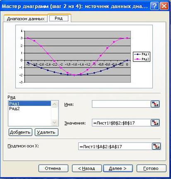The height and width of the screenshot is (179, 171).
Task: Click the Добавить button
Action: click(x=20, y=132)
